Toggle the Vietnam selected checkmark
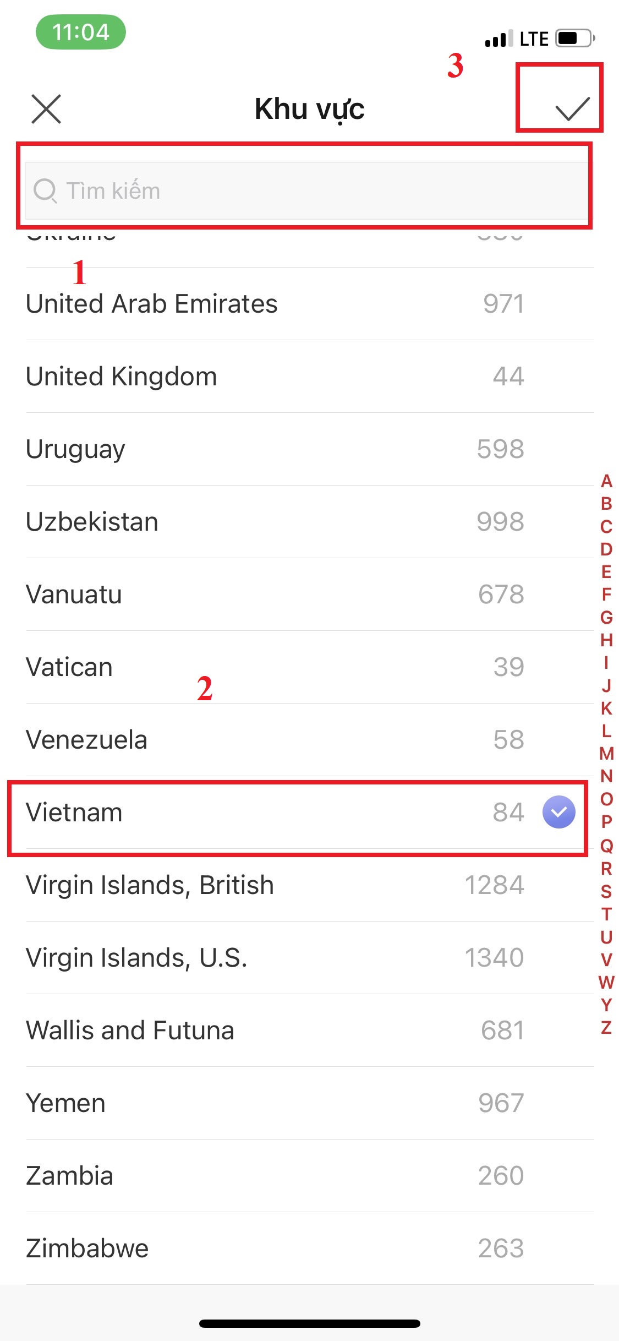619x1341 pixels. 558,812
